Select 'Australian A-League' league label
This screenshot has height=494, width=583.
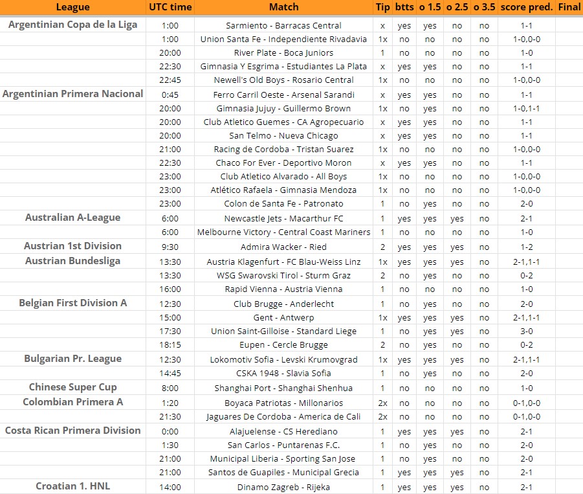tap(73, 218)
